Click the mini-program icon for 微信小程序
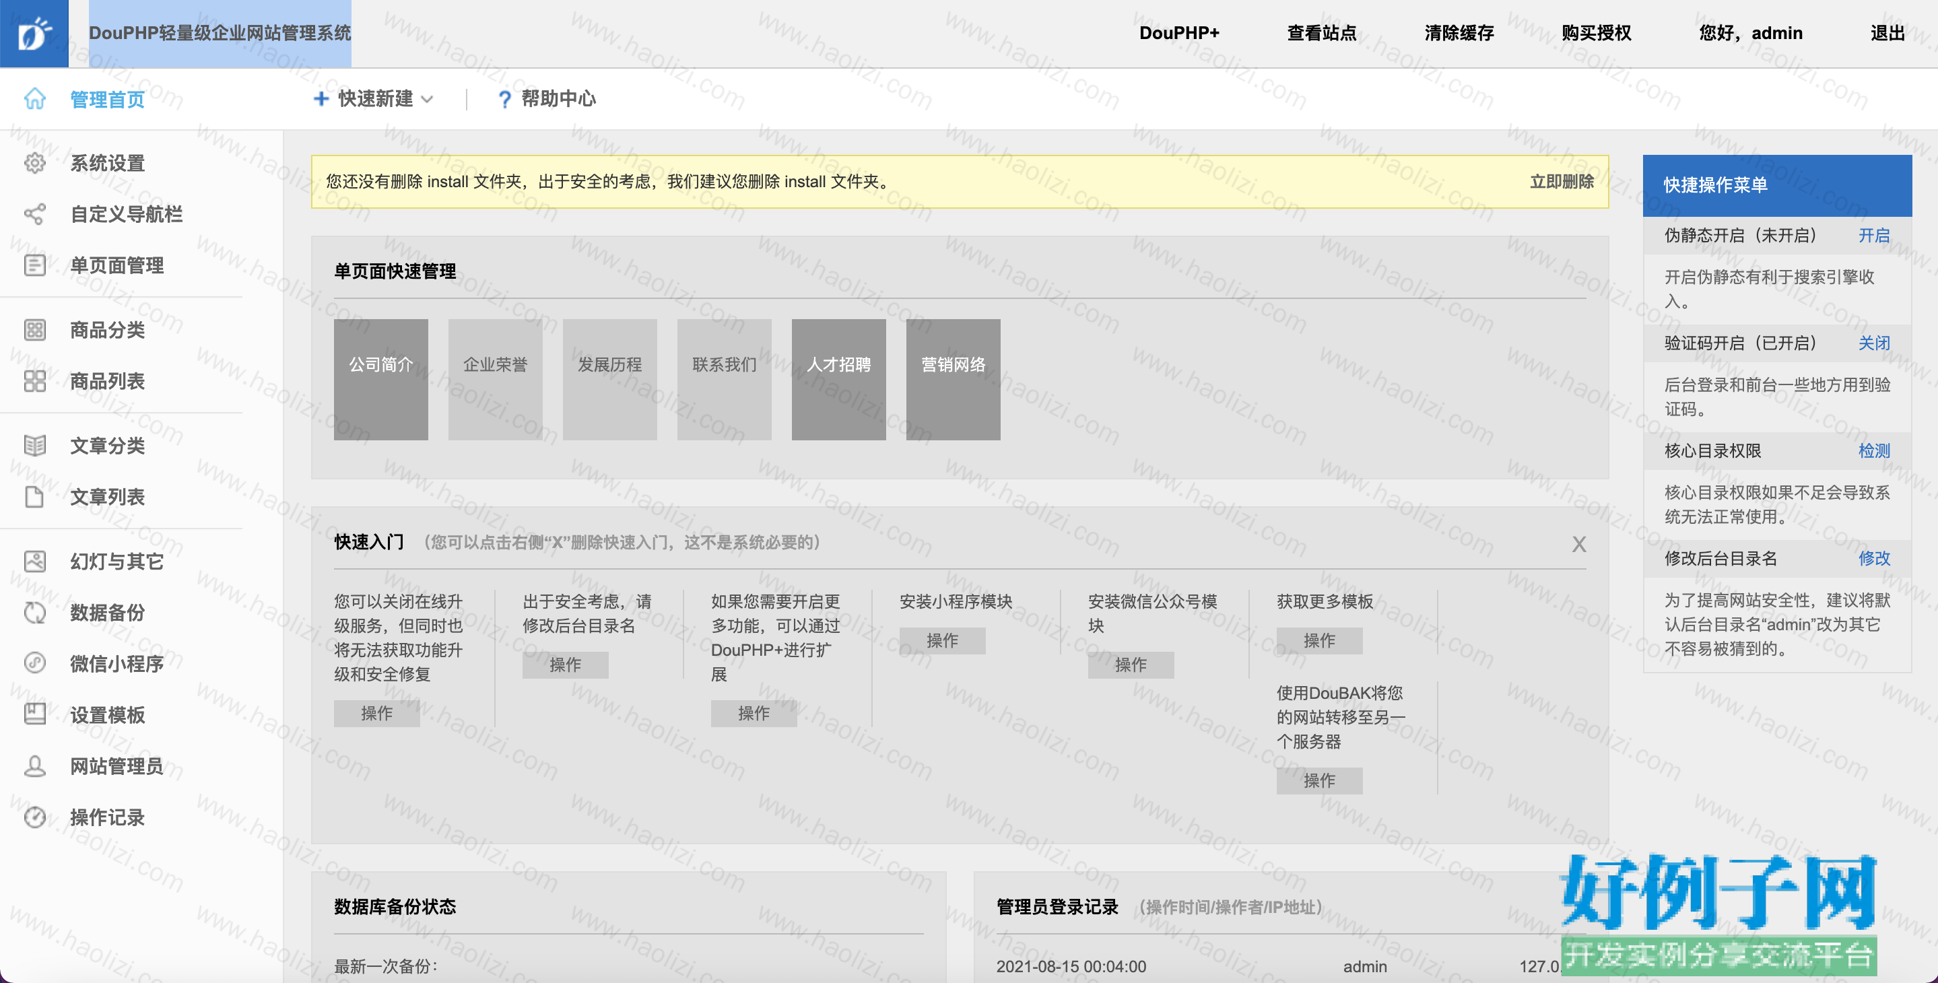 coord(34,663)
